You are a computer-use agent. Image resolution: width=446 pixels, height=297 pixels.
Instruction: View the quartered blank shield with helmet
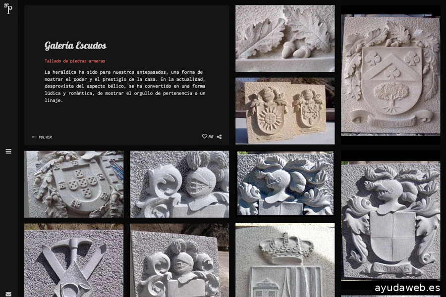click(x=390, y=220)
